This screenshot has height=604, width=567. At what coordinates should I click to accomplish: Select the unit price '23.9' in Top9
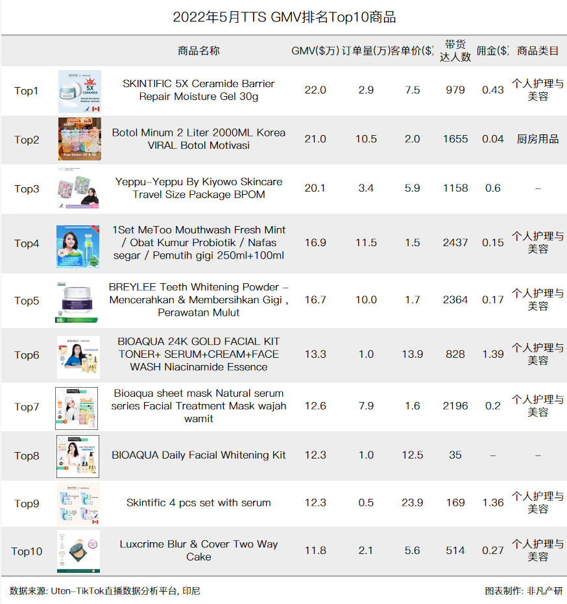(413, 503)
